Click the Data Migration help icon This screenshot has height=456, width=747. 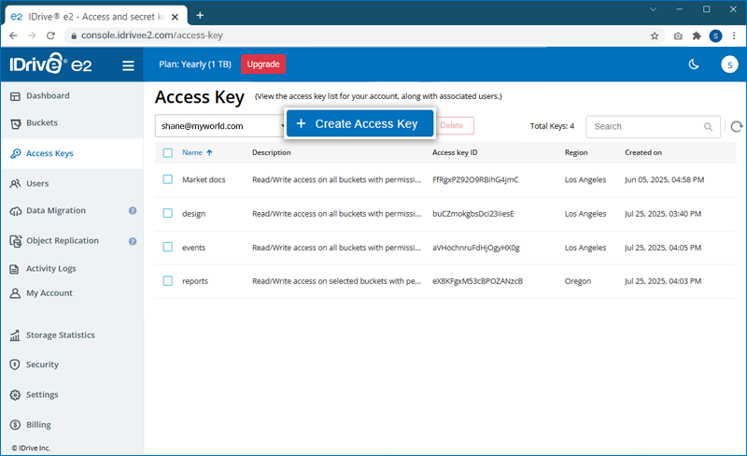pyautogui.click(x=133, y=211)
